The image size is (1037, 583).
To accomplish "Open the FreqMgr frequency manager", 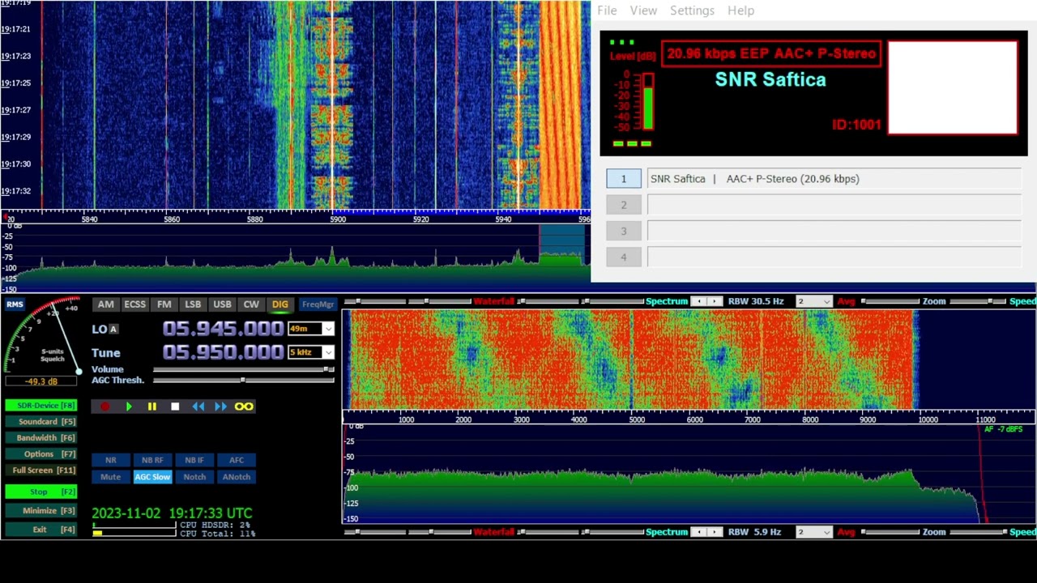I will click(318, 304).
